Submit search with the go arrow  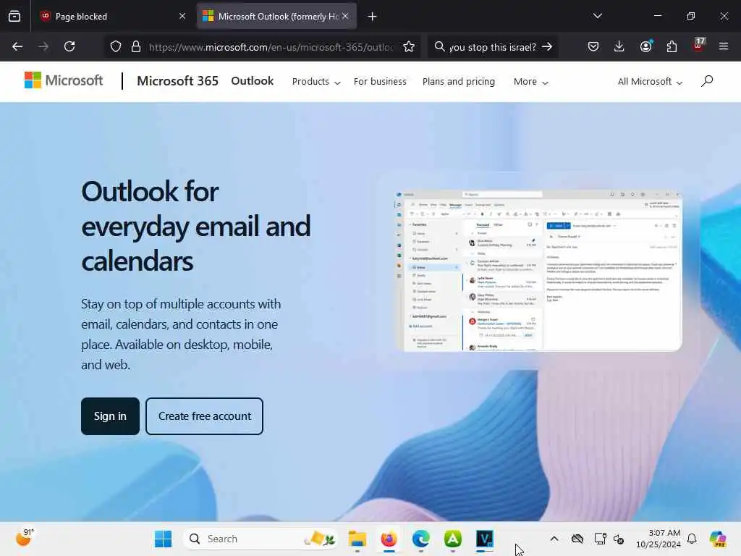tap(547, 46)
